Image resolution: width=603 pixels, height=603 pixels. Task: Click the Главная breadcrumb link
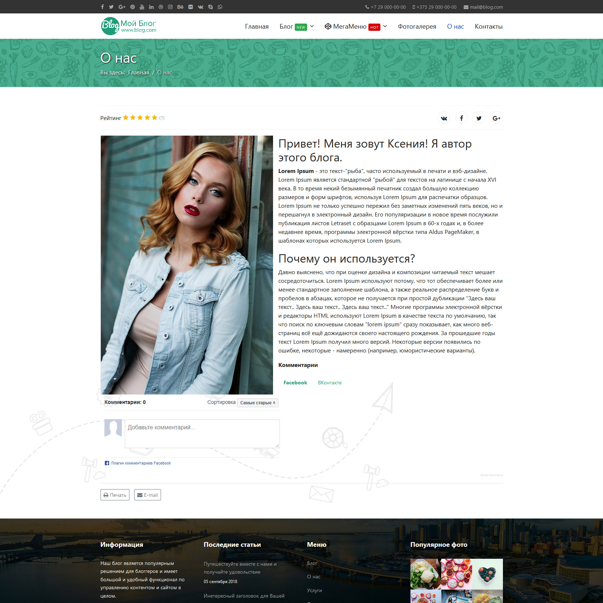pyautogui.click(x=139, y=73)
